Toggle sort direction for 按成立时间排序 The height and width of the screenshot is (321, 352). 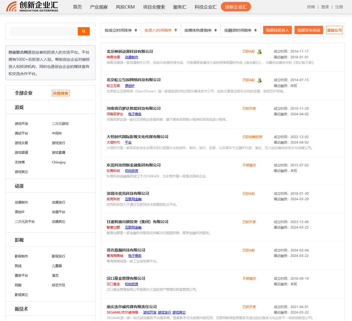pos(136,30)
